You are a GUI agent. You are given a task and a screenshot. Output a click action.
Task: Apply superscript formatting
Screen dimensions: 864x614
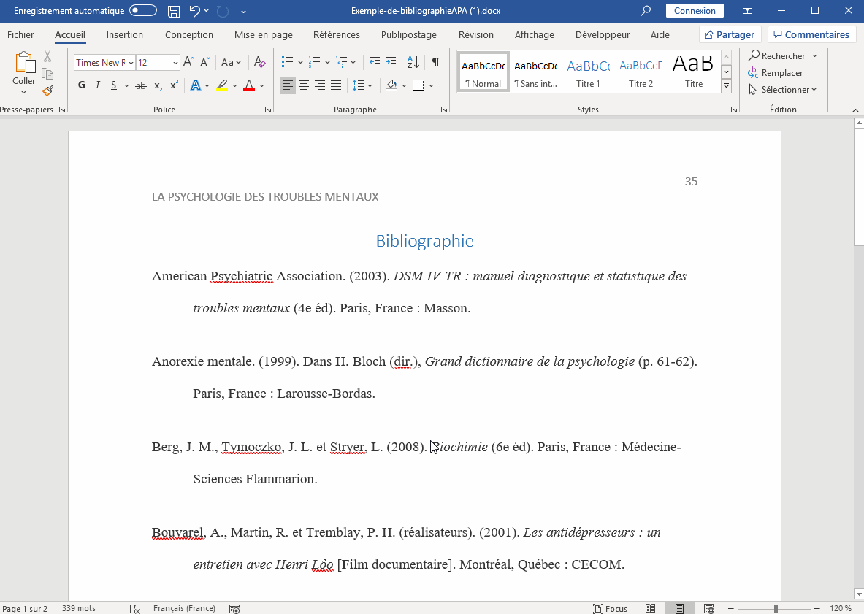click(174, 85)
